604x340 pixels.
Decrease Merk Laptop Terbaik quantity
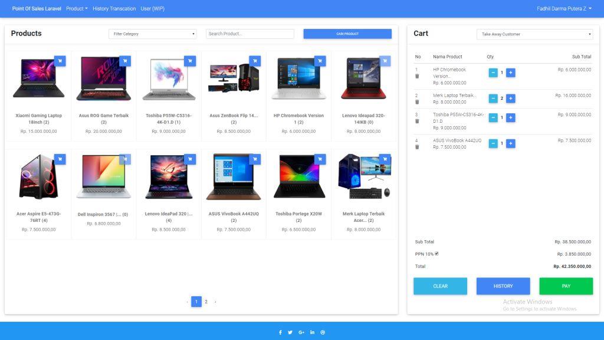tap(493, 99)
